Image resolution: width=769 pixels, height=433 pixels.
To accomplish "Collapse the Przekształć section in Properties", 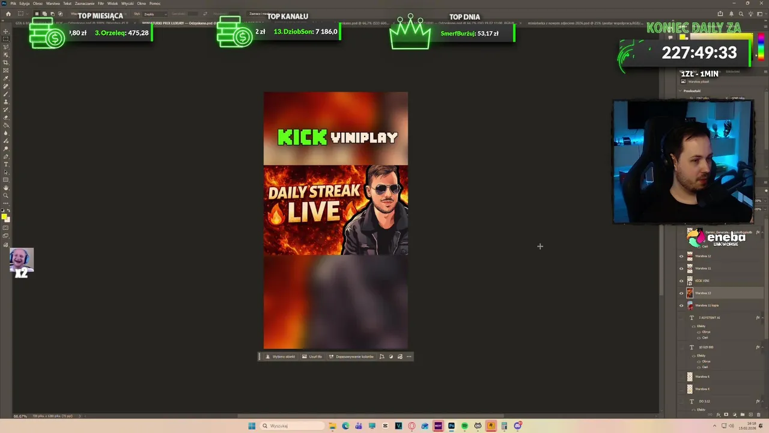I will coord(681,91).
